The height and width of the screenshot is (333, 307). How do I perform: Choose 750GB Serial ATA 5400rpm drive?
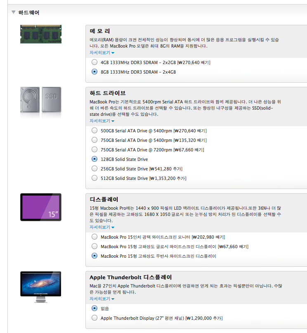pos(94,140)
